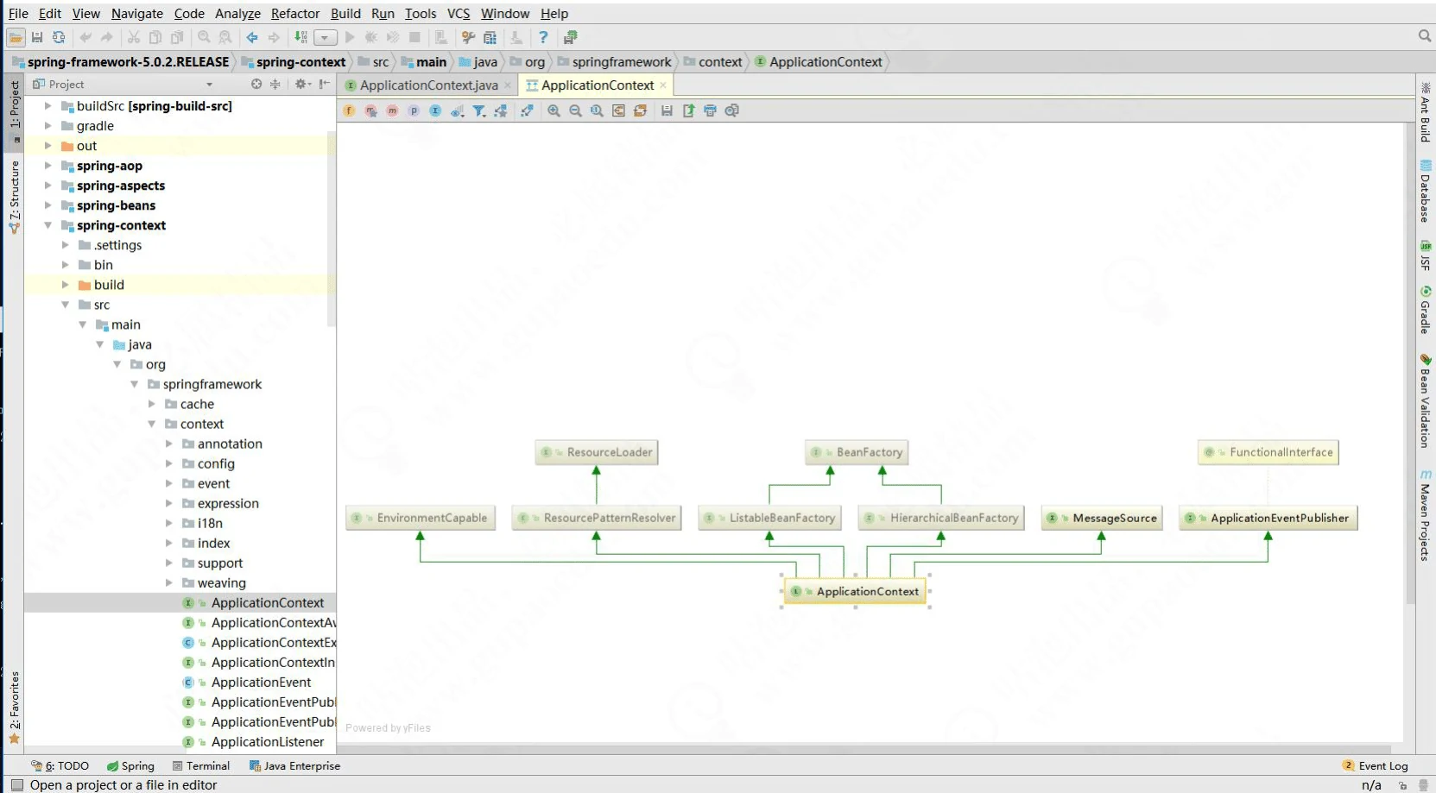Click diagram Zoom Out magnifier icon

pyautogui.click(x=575, y=110)
